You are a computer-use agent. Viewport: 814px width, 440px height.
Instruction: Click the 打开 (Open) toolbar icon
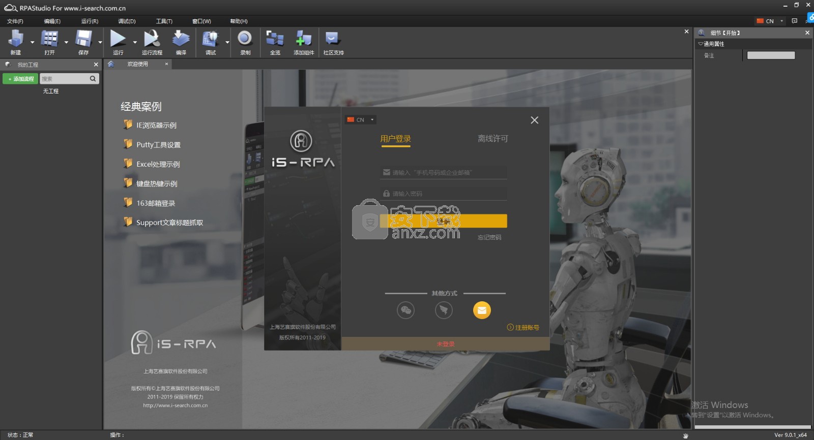[49, 39]
